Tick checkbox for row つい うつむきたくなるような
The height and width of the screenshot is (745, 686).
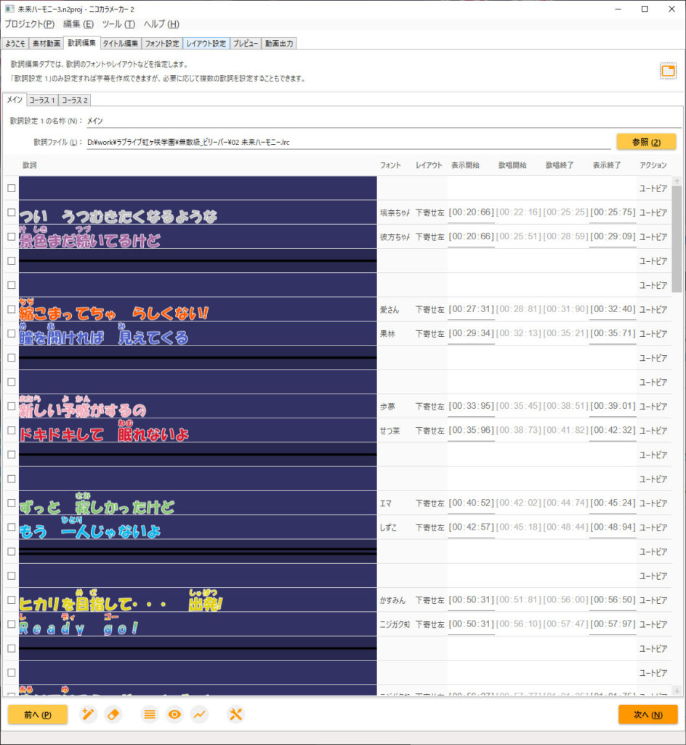click(12, 212)
